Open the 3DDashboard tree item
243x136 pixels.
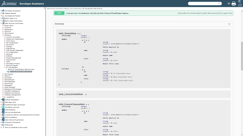(9, 80)
